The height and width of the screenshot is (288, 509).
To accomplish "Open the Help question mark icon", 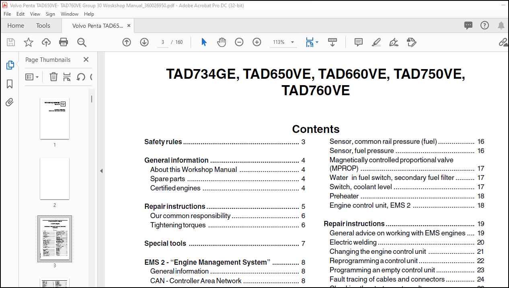I will [x=484, y=25].
